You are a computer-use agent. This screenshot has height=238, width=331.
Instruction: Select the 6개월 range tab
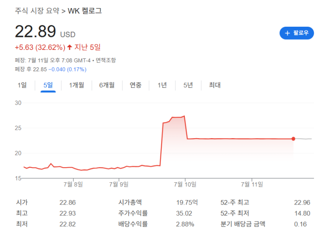point(107,85)
